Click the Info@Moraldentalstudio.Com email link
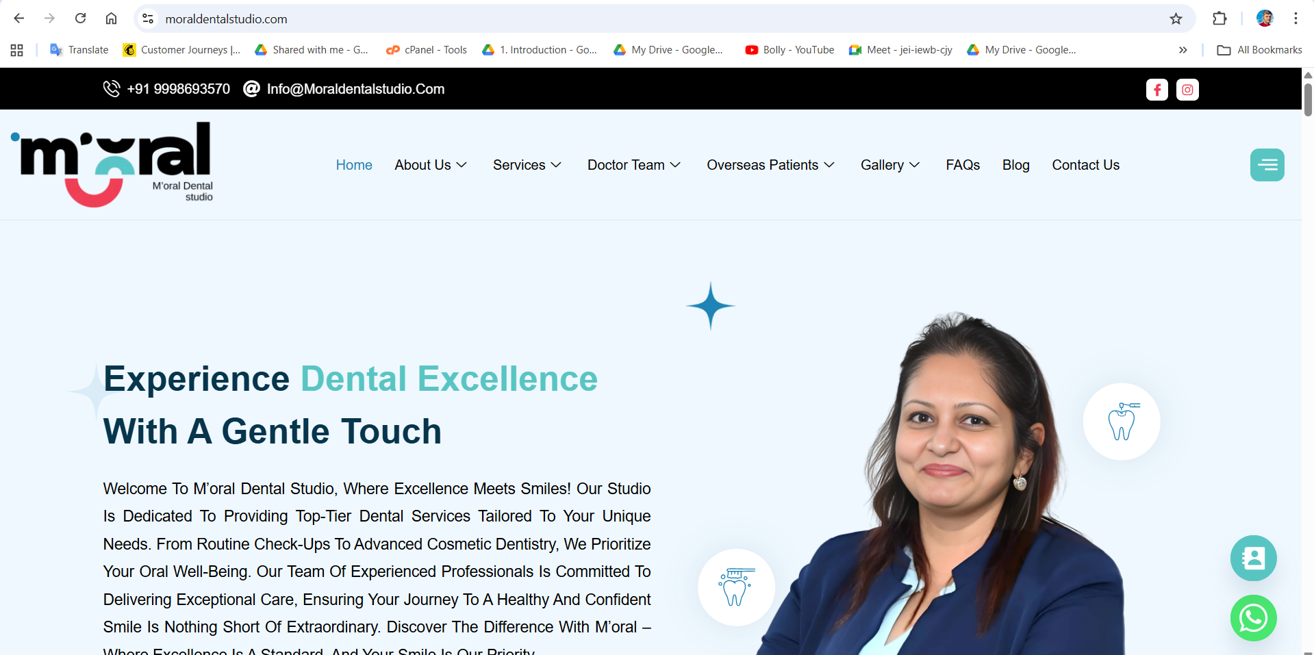 355,89
